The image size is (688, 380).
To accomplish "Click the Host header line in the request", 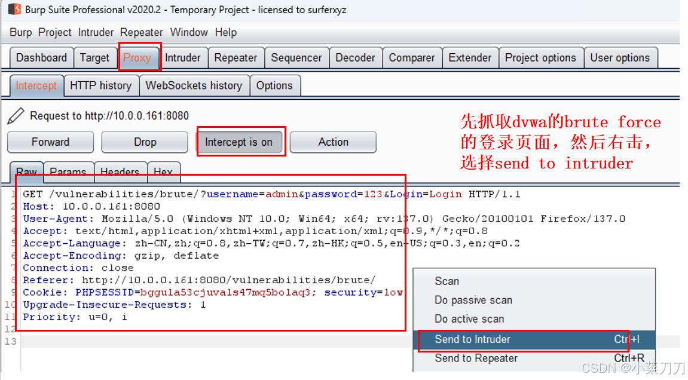I will (91, 207).
